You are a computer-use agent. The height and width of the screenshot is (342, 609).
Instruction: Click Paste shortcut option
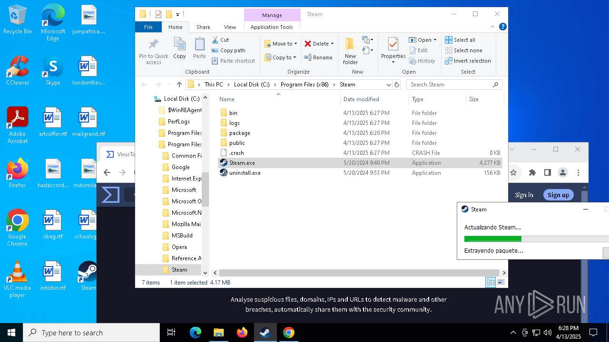click(234, 61)
